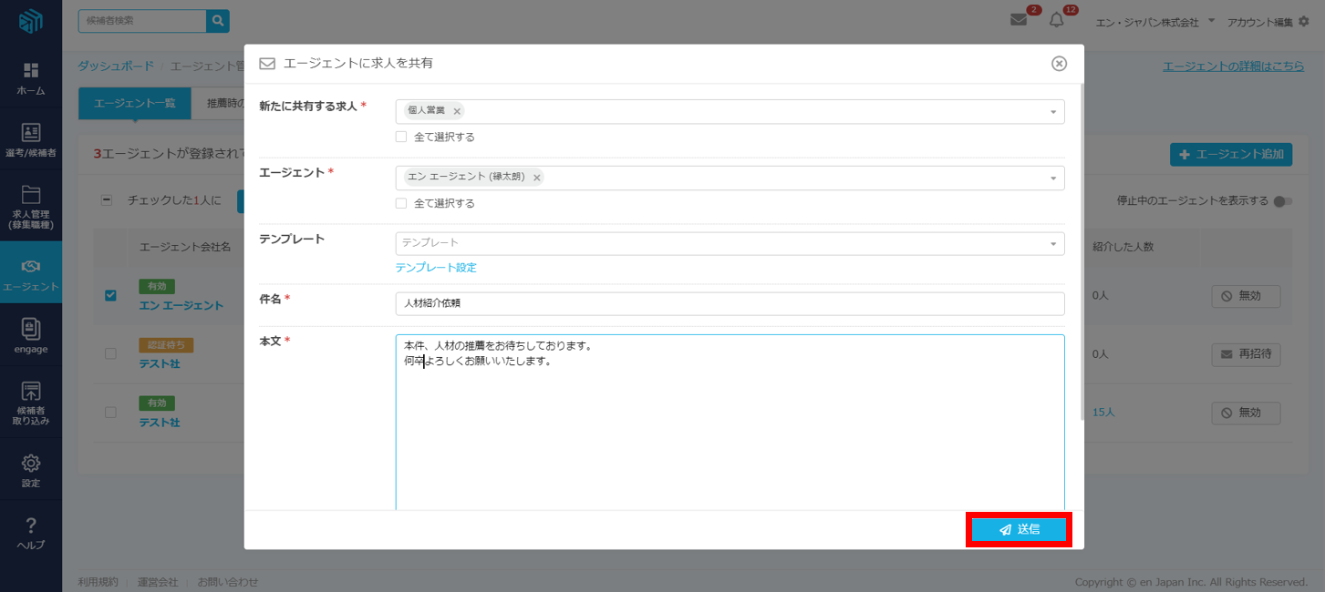Expand the 新たに共有する求人 dropdown arrow
Screen dimensions: 1325x592
pyautogui.click(x=1053, y=112)
